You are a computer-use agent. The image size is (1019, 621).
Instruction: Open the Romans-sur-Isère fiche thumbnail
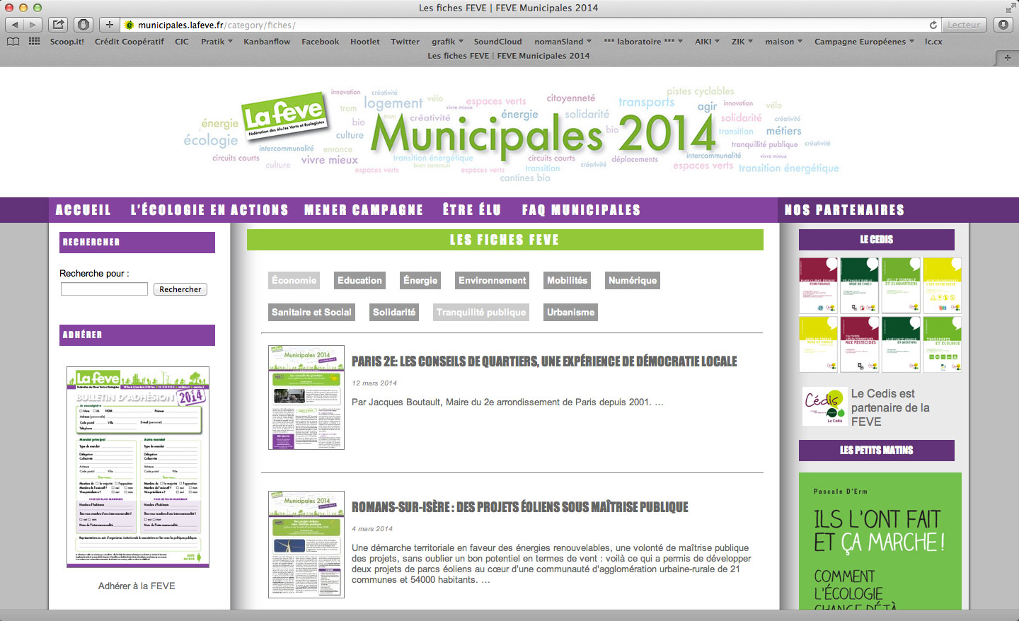point(306,545)
